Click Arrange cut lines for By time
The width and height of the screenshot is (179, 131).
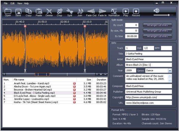coord(158,36)
